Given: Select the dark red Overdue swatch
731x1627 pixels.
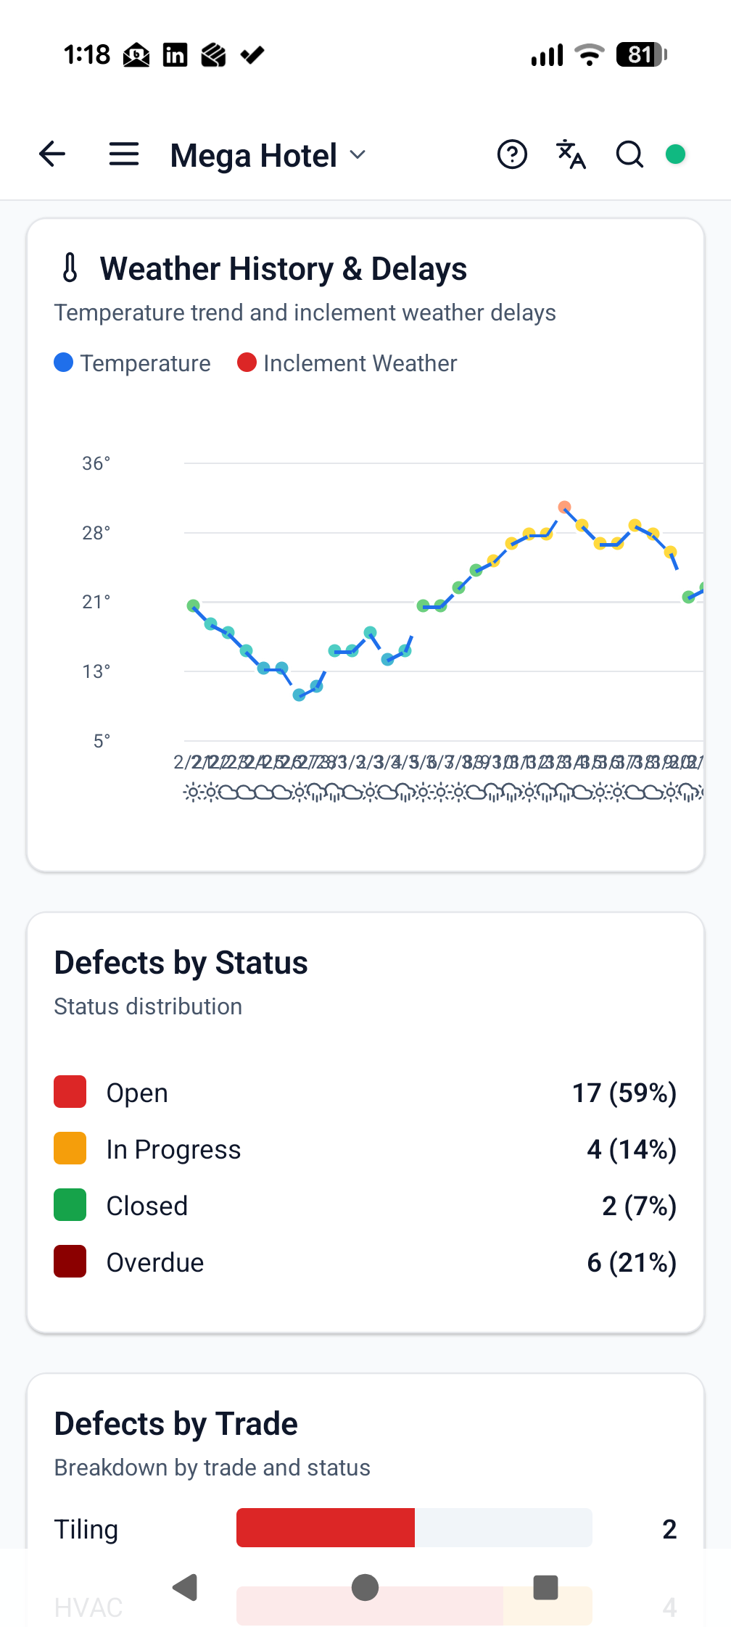Looking at the screenshot, I should (x=70, y=1262).
